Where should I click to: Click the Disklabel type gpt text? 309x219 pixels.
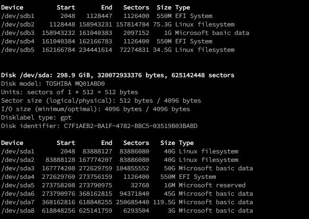[37, 117]
